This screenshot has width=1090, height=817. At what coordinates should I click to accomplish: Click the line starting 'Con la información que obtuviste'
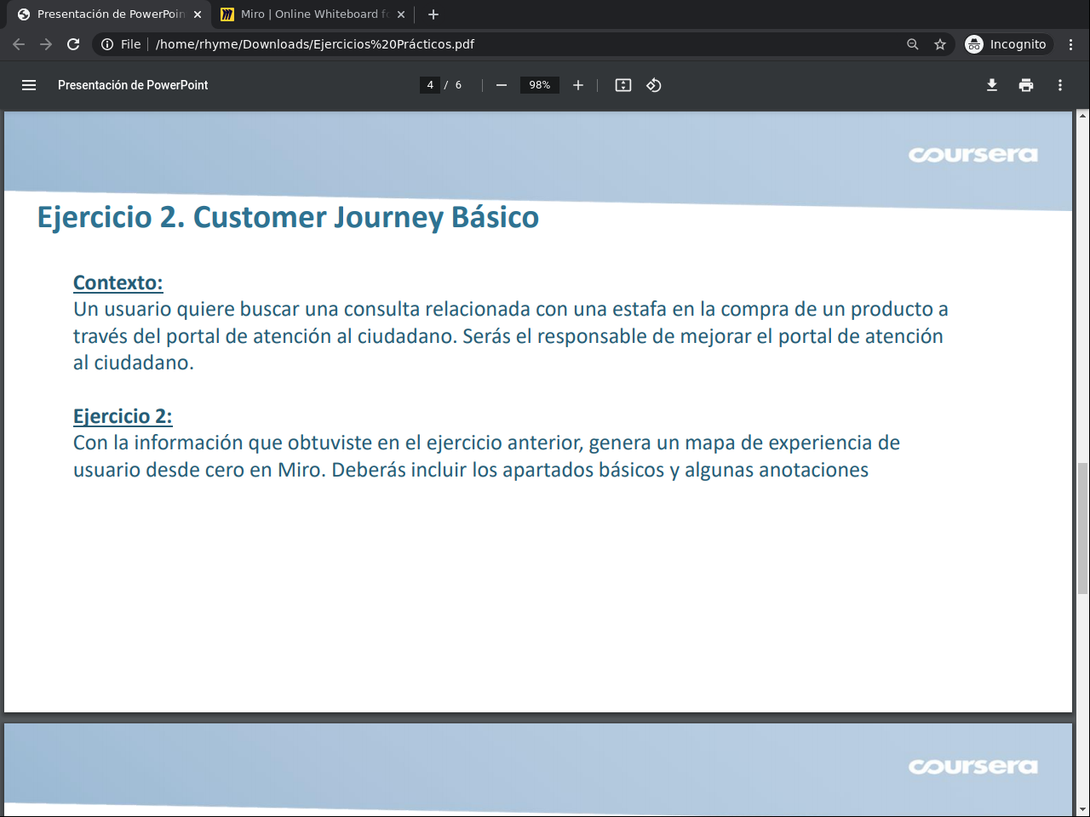click(486, 443)
